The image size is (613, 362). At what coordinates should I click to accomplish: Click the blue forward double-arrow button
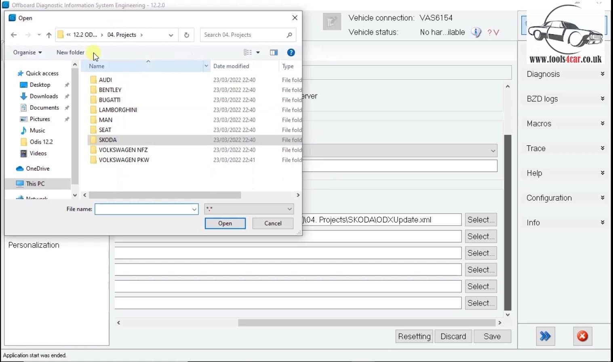tap(545, 336)
